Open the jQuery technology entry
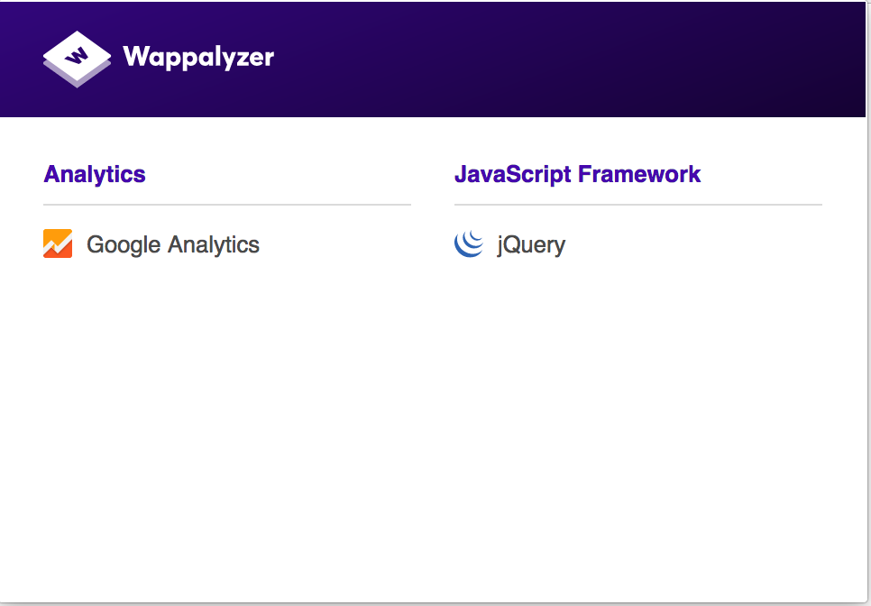 (510, 244)
